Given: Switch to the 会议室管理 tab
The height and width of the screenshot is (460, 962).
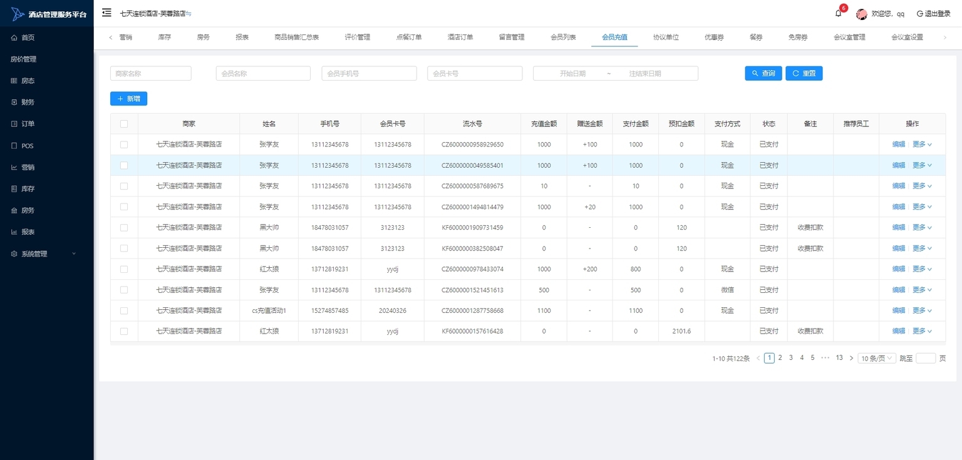Looking at the screenshot, I should click(849, 38).
